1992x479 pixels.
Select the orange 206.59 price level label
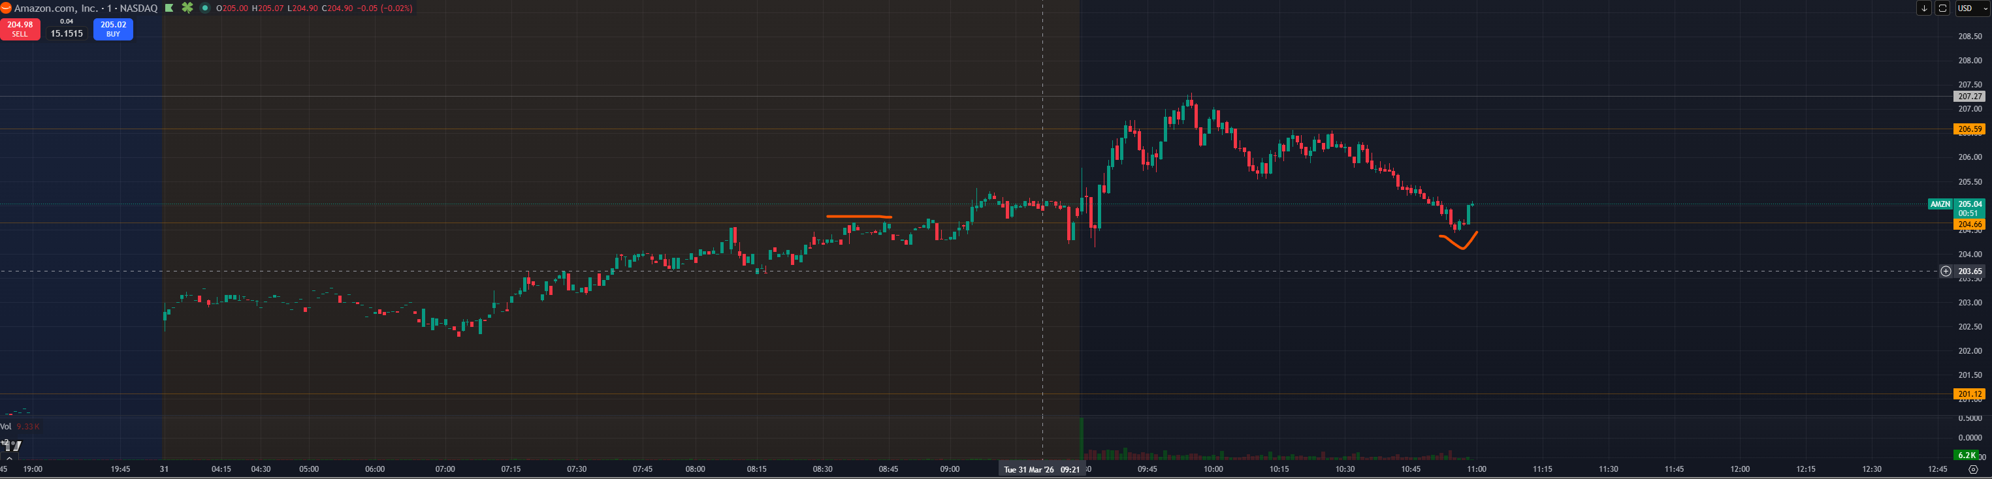click(1968, 129)
